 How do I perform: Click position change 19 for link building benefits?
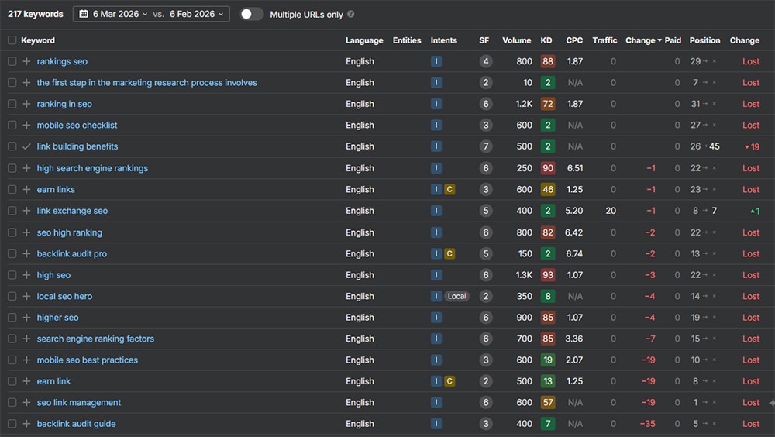[752, 146]
